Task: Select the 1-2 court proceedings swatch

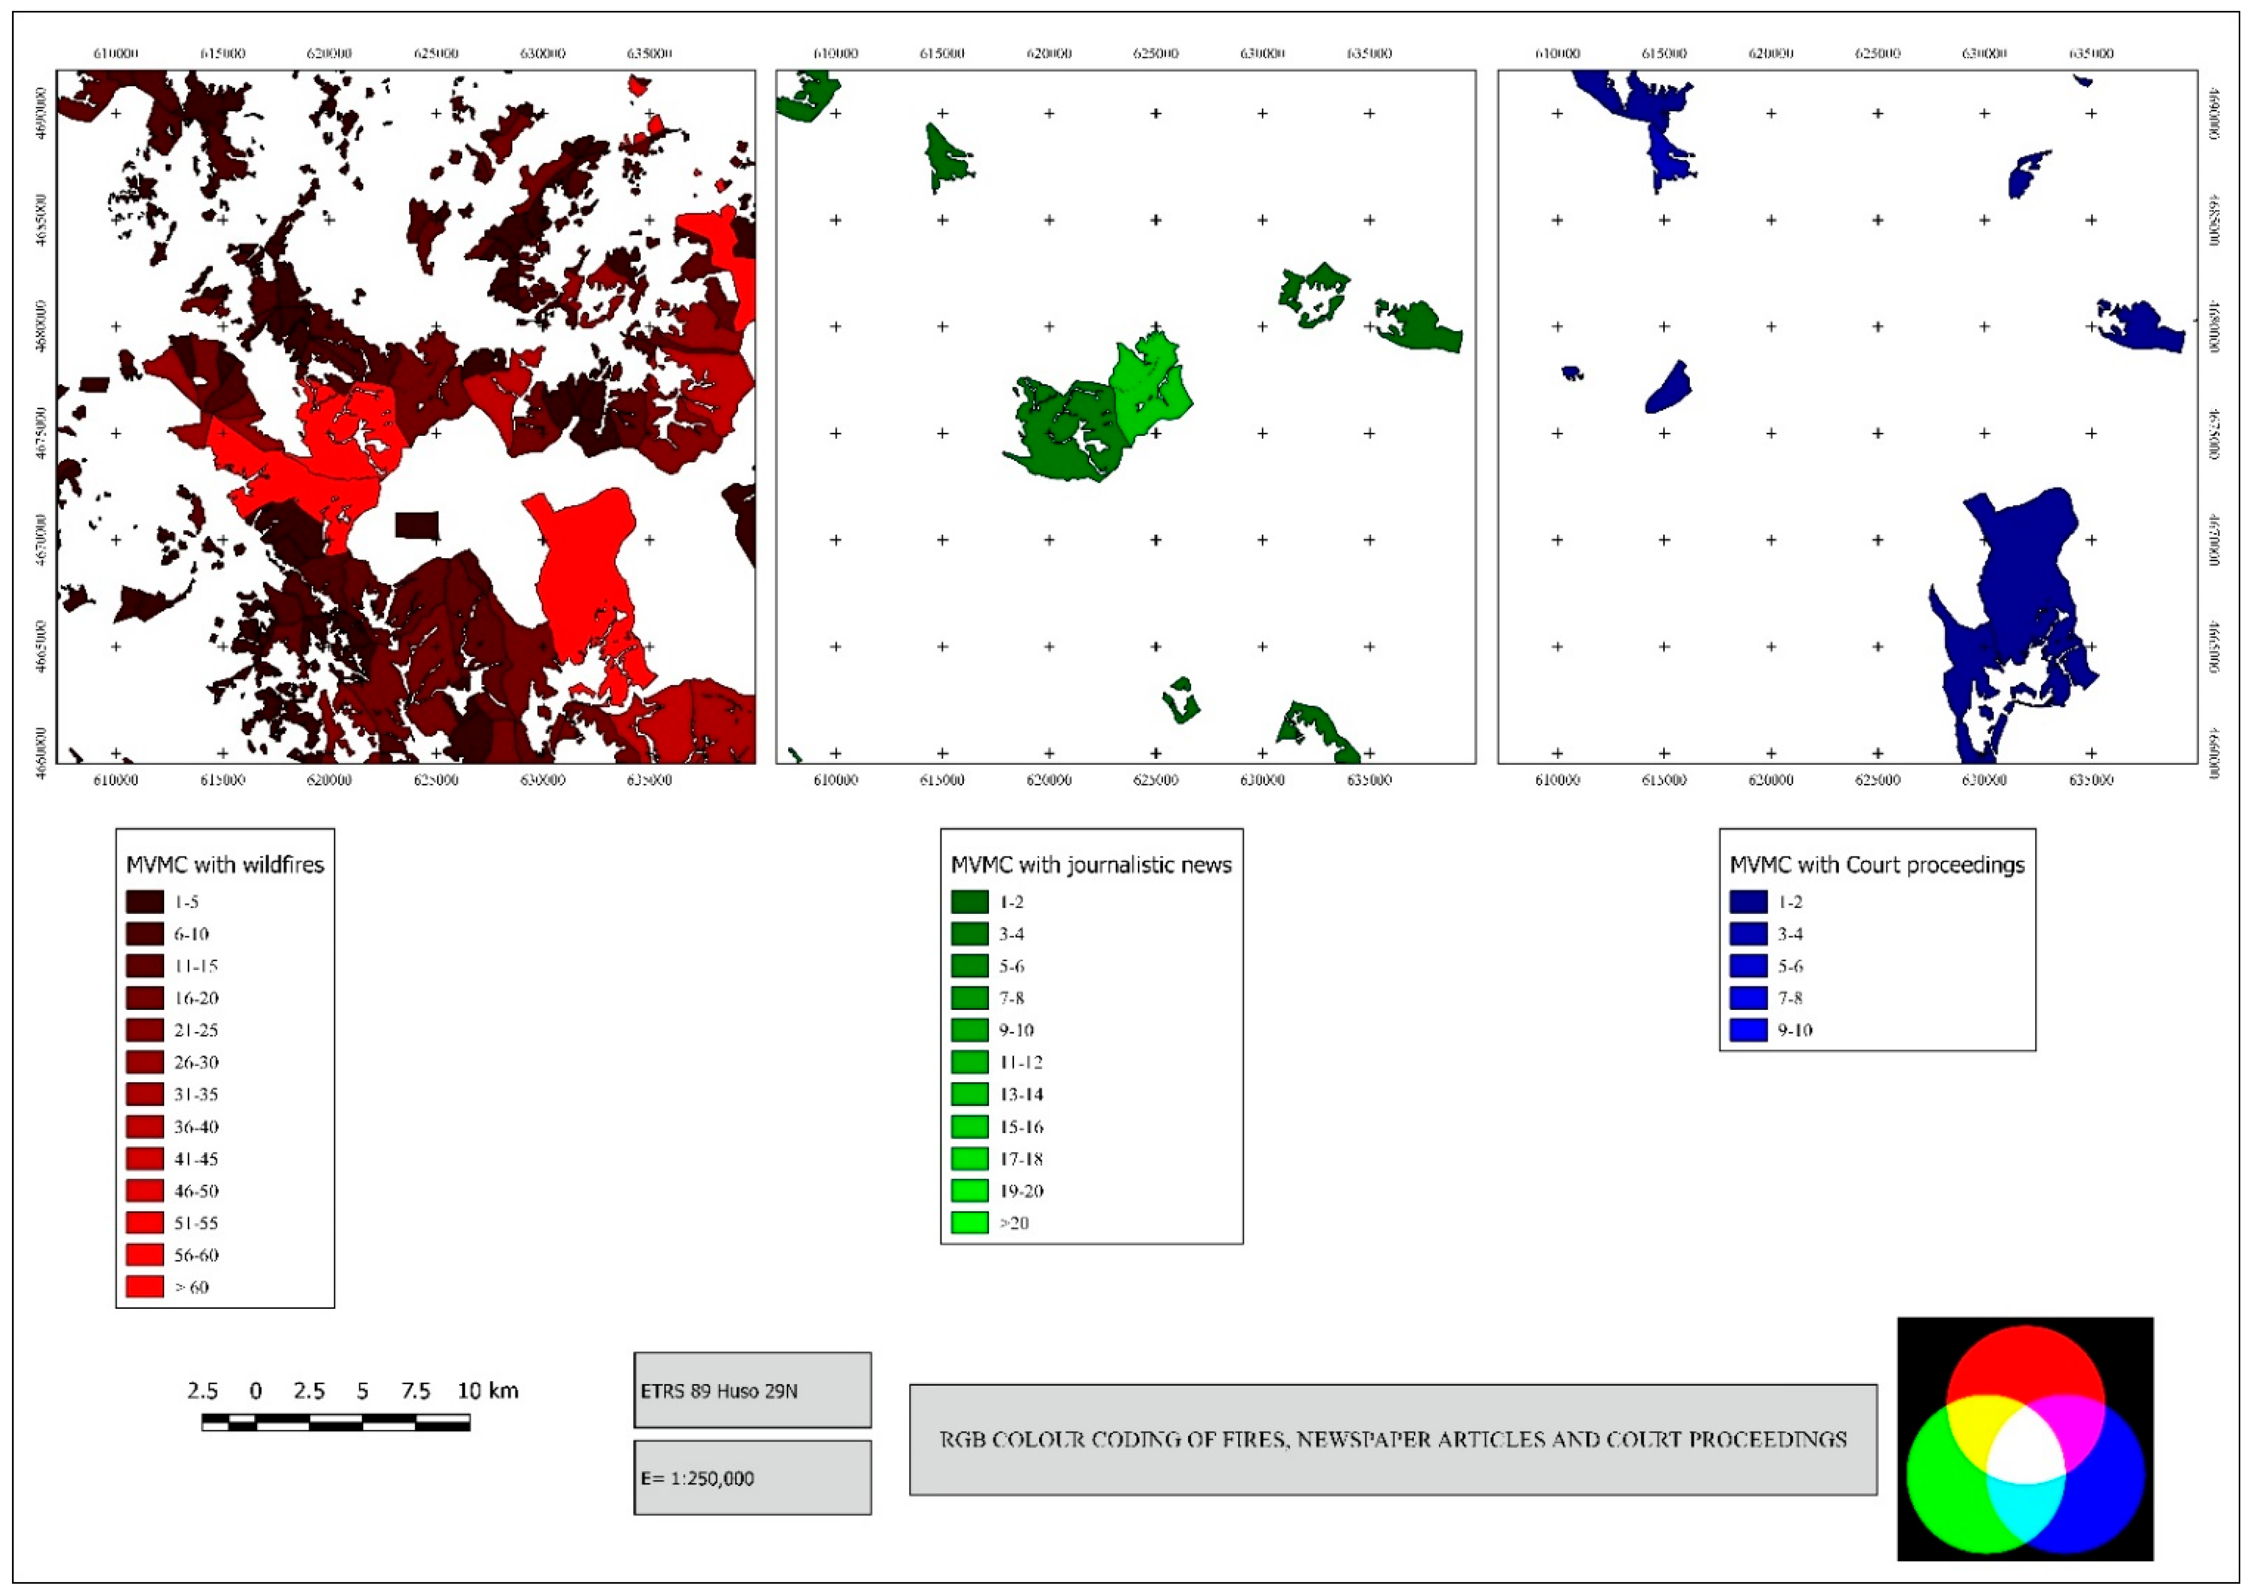Action: [x=1748, y=902]
